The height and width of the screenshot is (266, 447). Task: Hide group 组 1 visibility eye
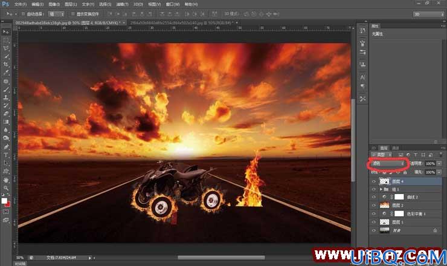click(x=374, y=189)
